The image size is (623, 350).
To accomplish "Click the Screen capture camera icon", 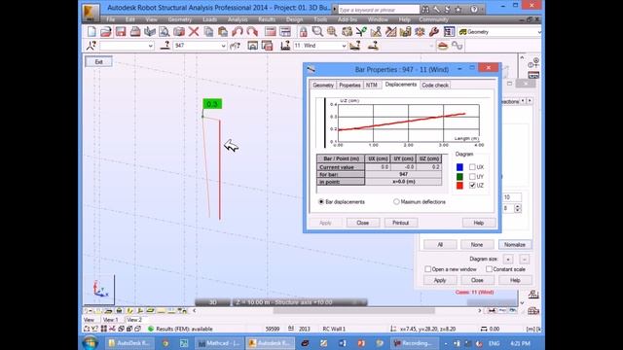I will pyautogui.click(x=179, y=31).
